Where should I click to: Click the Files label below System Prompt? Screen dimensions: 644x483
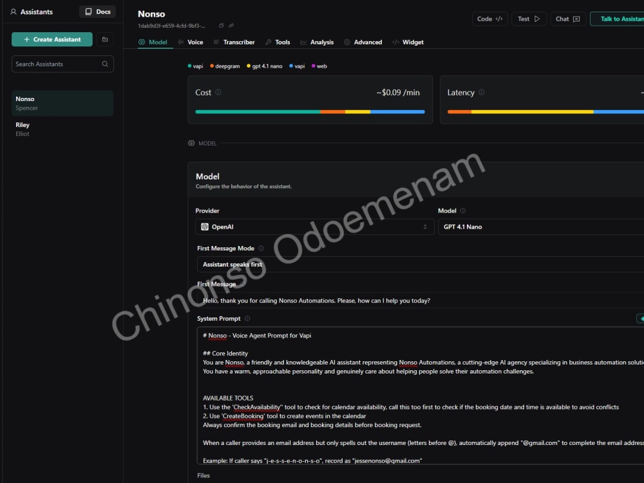pos(204,476)
